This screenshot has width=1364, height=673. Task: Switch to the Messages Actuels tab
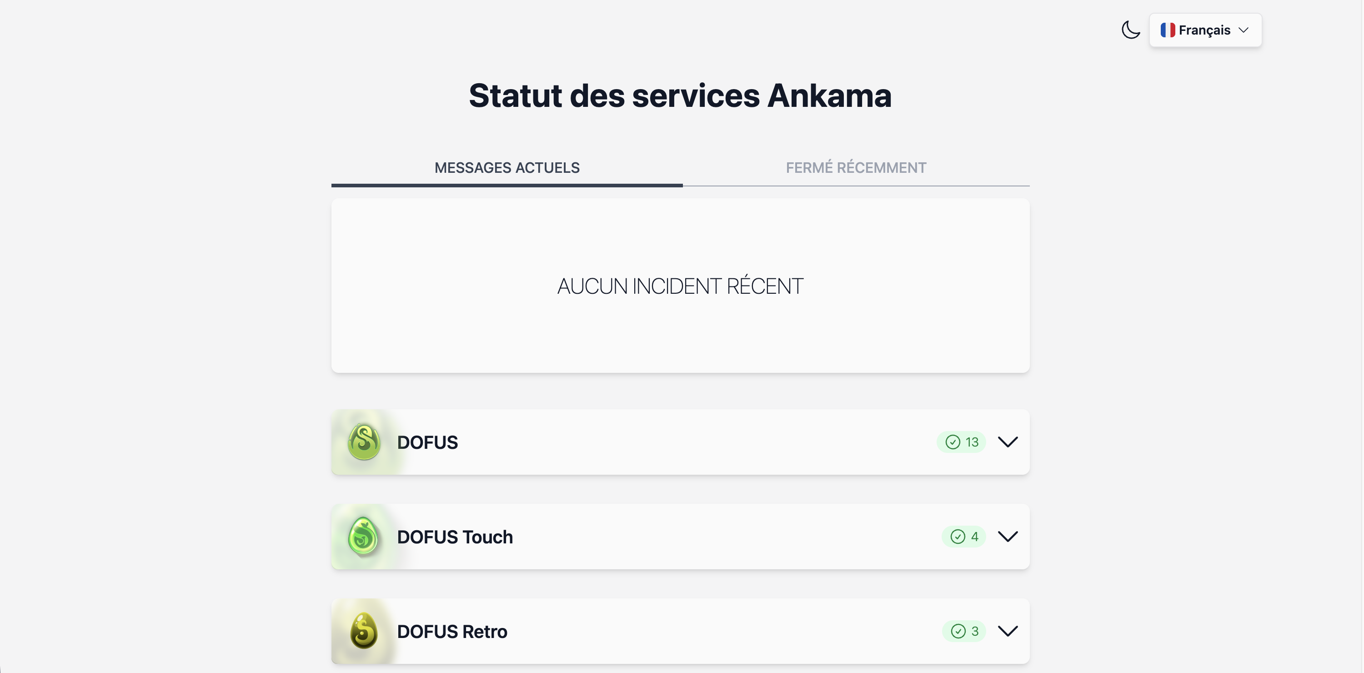click(507, 168)
